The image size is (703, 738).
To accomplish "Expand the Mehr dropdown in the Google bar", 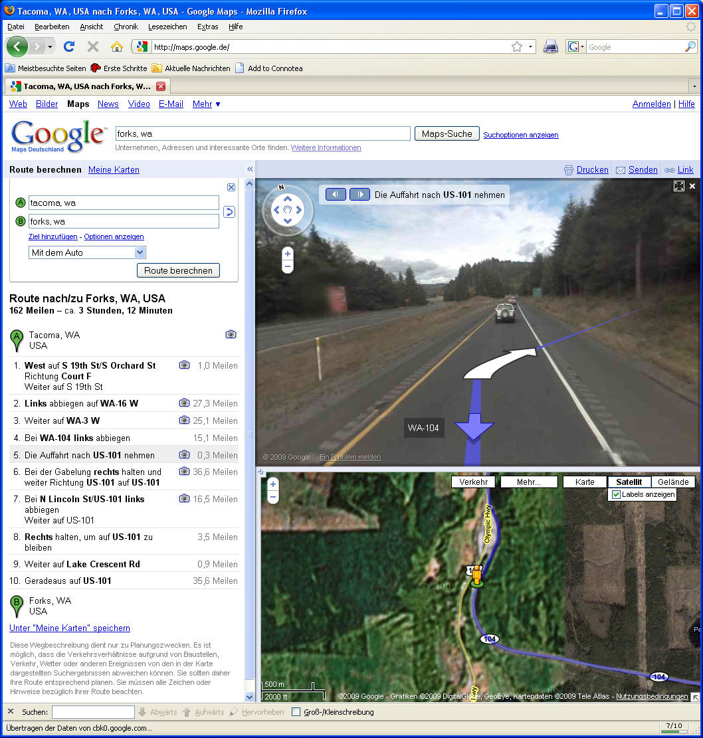I will 206,104.
